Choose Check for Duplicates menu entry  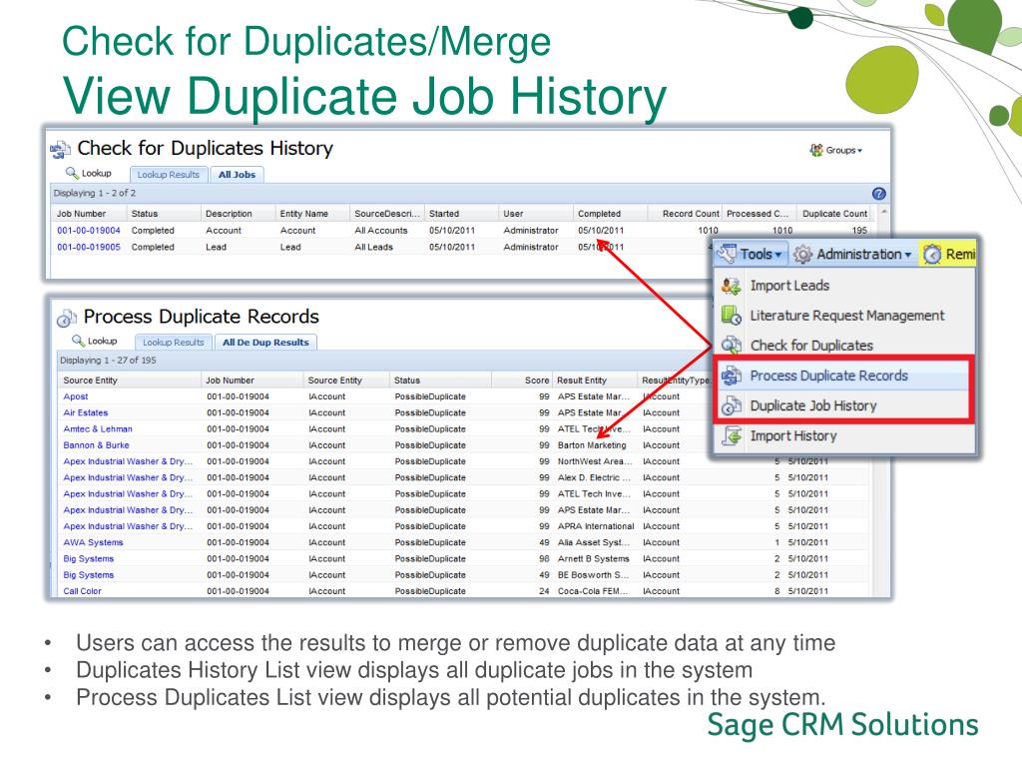(x=811, y=346)
